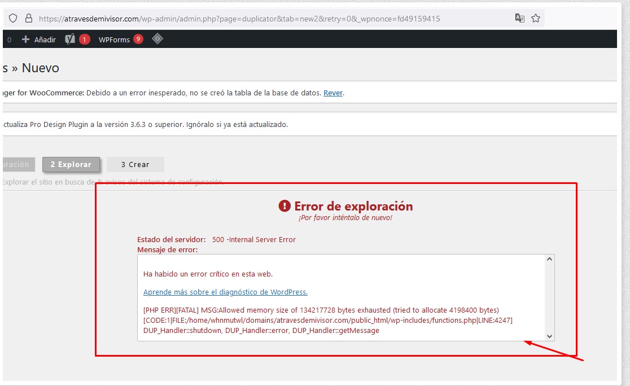Switch to the 2 Explorar tab
630x386 pixels.
point(71,164)
